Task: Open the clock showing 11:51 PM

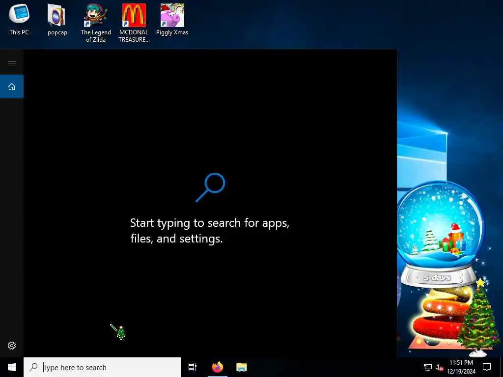Action: click(461, 367)
